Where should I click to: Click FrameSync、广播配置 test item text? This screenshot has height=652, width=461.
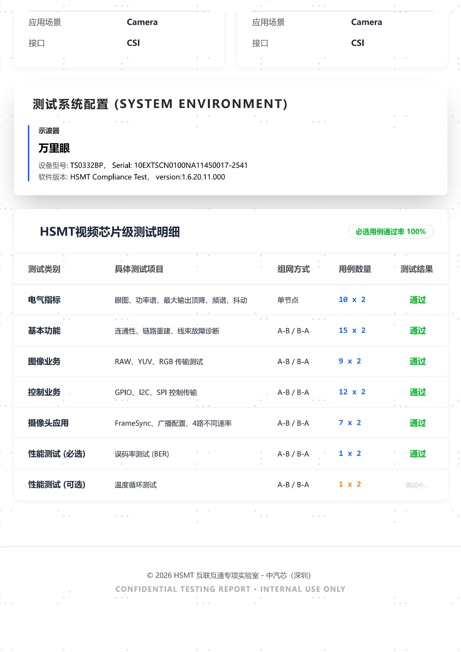tap(173, 423)
